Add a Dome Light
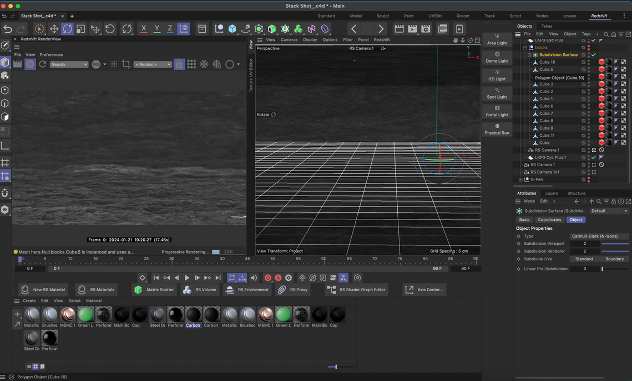This screenshot has width=632, height=381. click(x=497, y=58)
